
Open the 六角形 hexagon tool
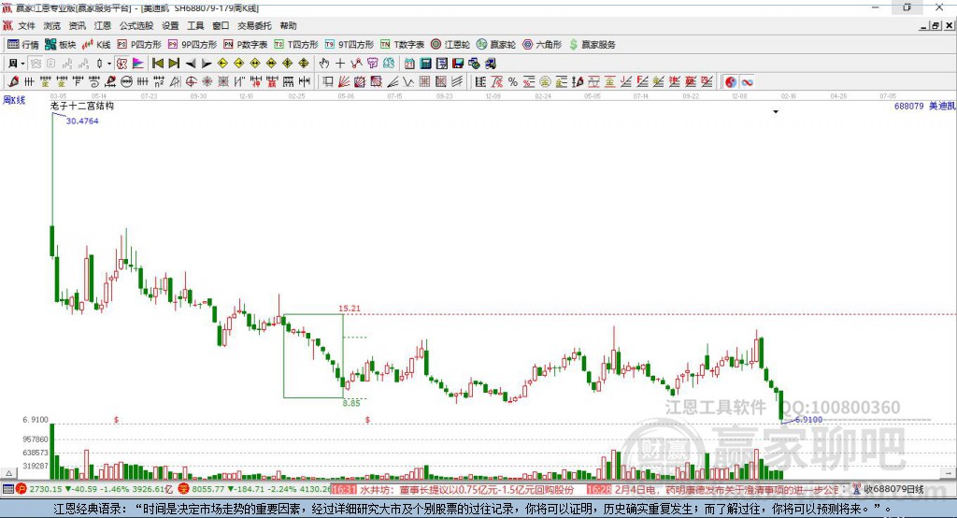(x=542, y=45)
